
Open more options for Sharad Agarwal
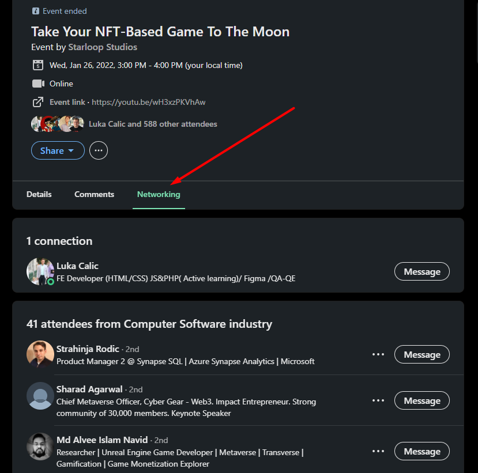[378, 400]
